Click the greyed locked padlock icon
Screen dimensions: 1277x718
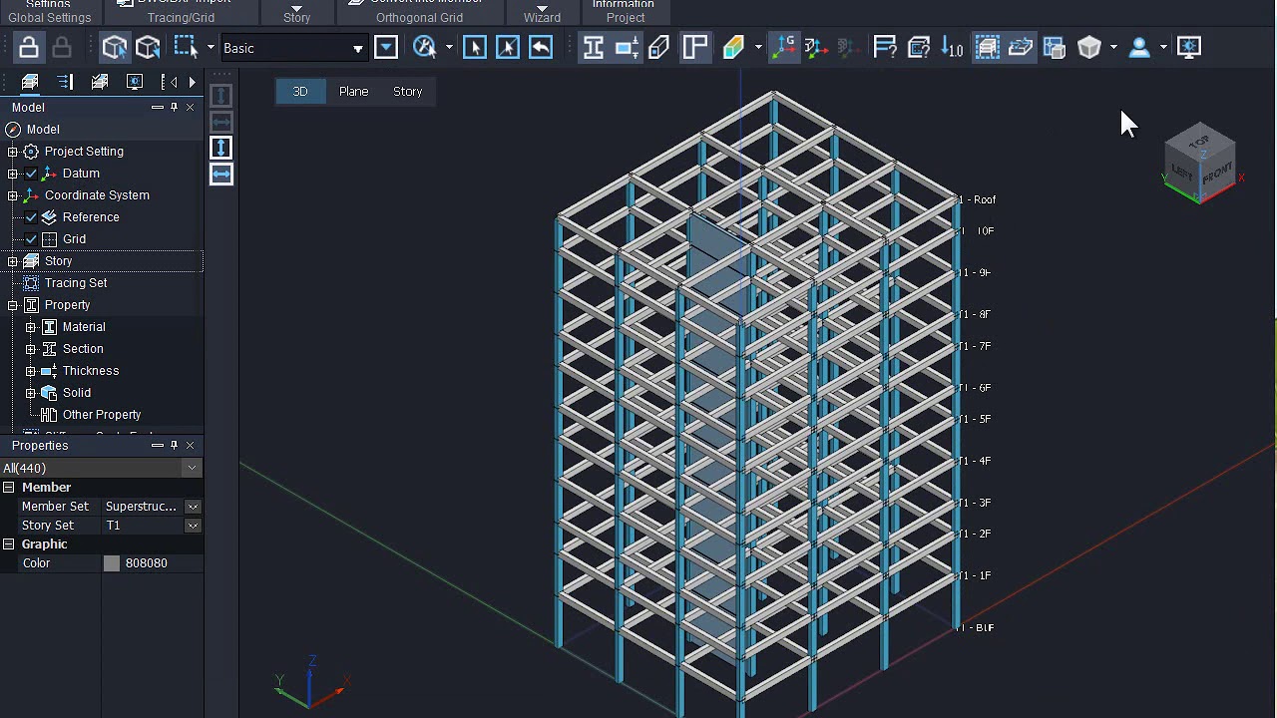click(62, 47)
